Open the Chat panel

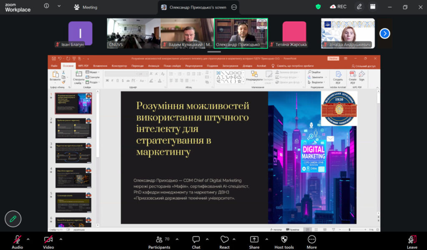point(196,240)
